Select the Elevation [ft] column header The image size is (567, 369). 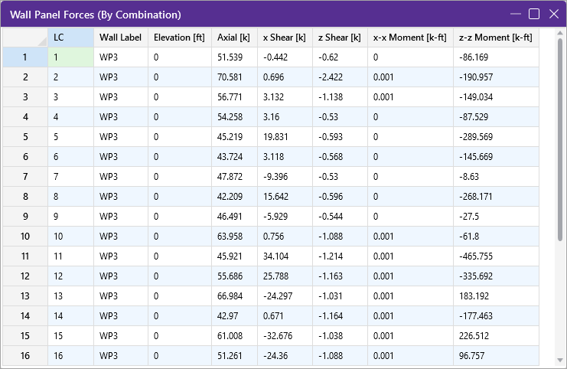coord(179,38)
